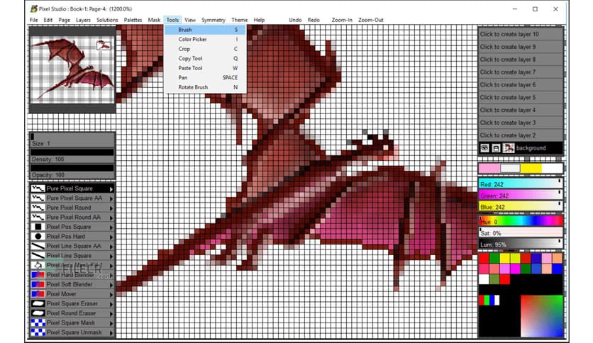
Task: Click the Lum 95% slider
Action: point(521,244)
